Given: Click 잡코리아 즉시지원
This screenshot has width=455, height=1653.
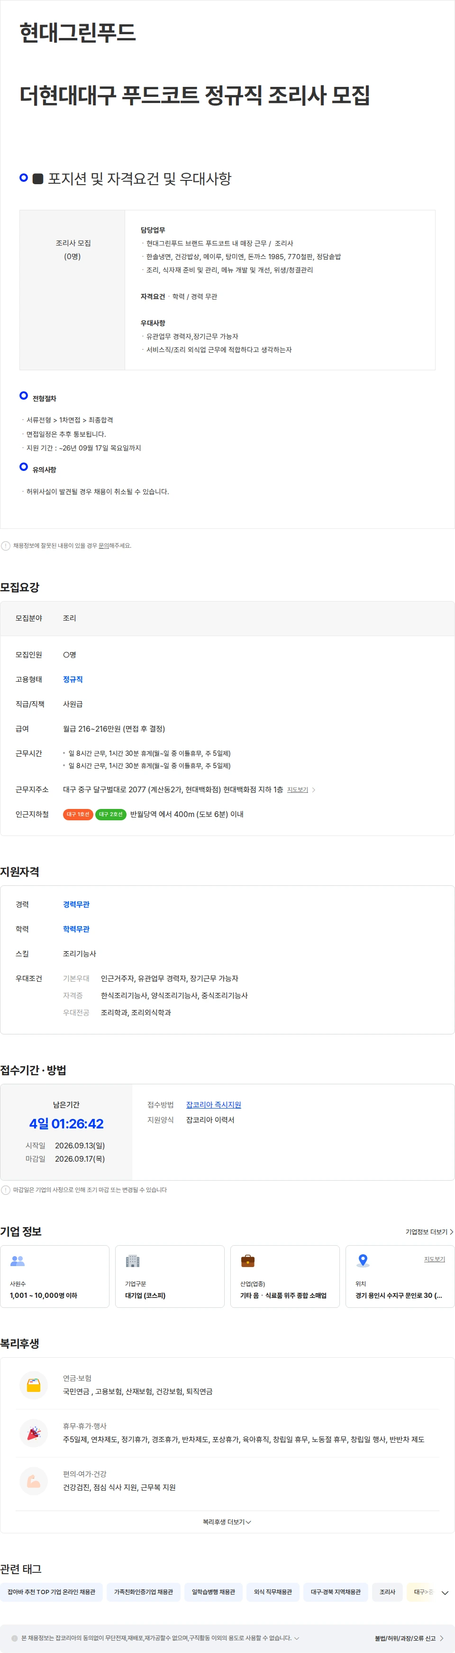Looking at the screenshot, I should coord(213,1105).
